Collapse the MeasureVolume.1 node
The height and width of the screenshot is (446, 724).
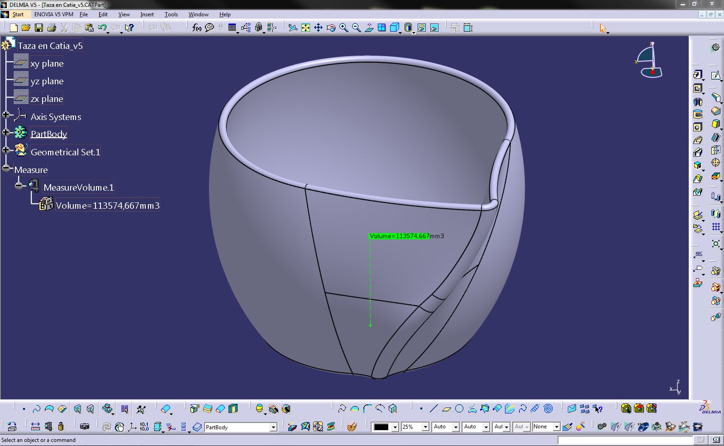[19, 185]
